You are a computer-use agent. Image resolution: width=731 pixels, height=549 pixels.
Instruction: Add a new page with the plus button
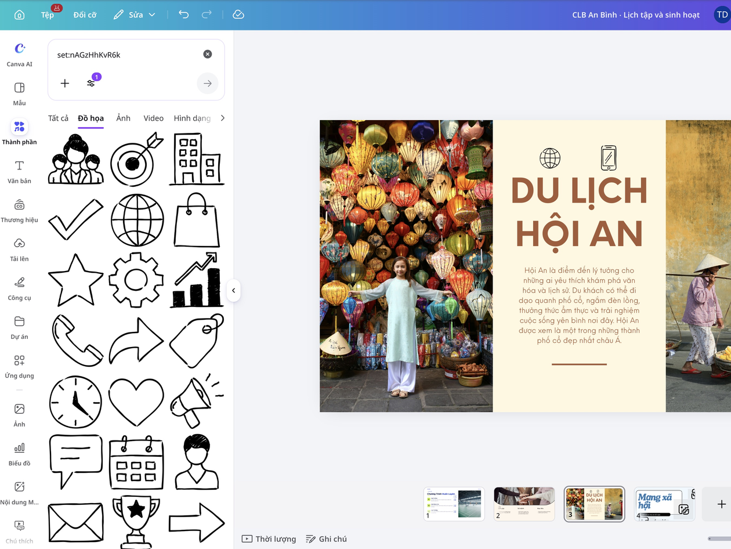[x=722, y=504]
